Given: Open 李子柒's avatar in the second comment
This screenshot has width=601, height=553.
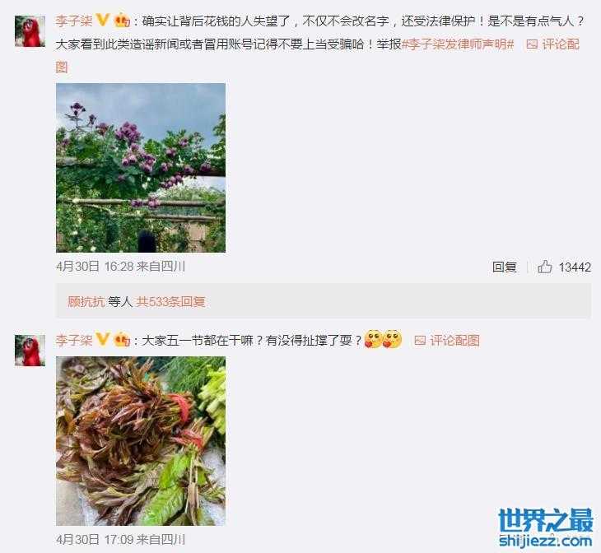Looking at the screenshot, I should tap(30, 351).
